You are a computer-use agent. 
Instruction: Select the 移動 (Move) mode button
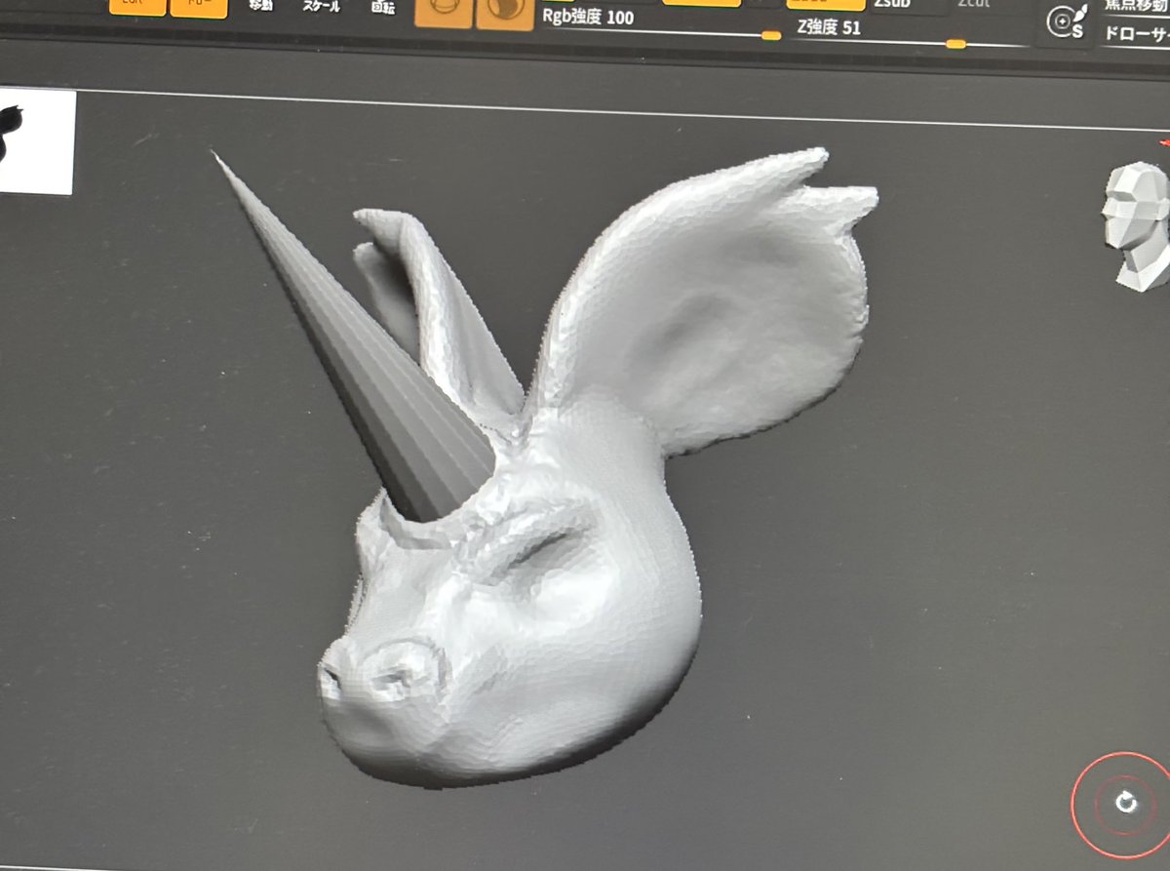click(x=260, y=7)
